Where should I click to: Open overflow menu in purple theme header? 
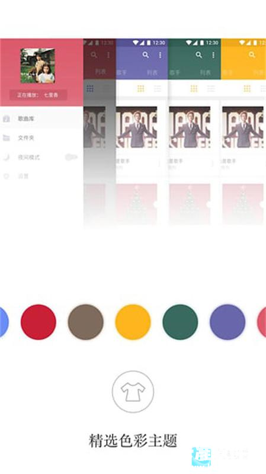tap(160, 55)
